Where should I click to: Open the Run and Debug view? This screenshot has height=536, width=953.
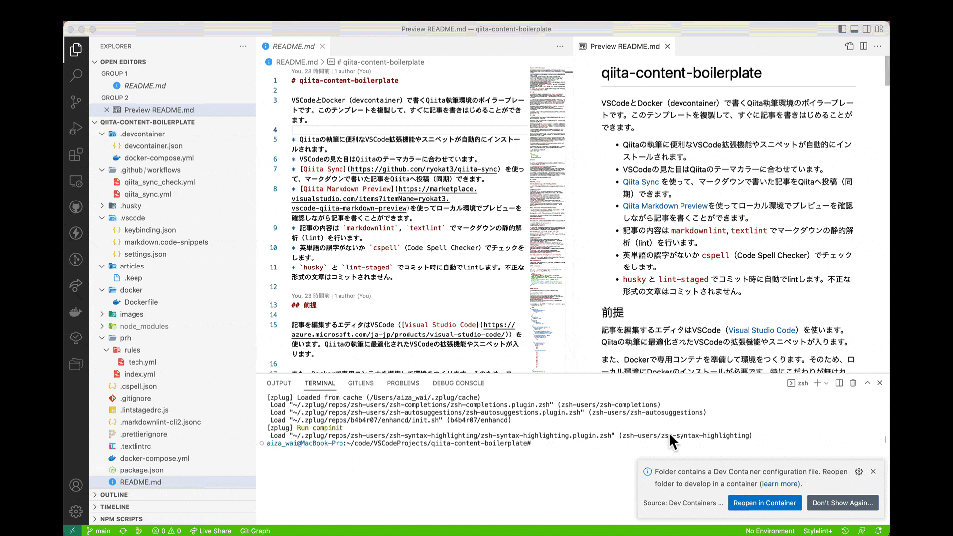[x=76, y=128]
